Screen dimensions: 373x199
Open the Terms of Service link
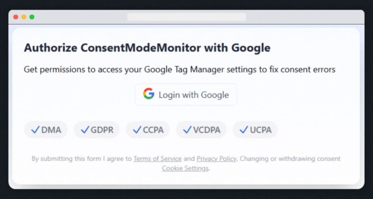(157, 159)
